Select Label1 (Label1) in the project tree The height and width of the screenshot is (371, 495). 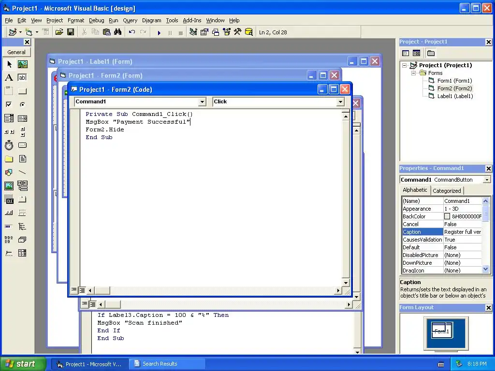[x=455, y=96]
